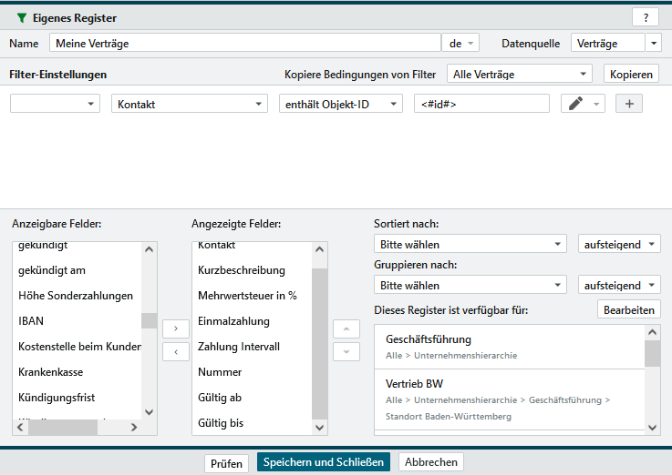Open the 'Sortiert nach' field dropdown

pos(470,244)
